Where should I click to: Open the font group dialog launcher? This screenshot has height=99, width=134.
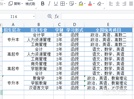[104, 8]
